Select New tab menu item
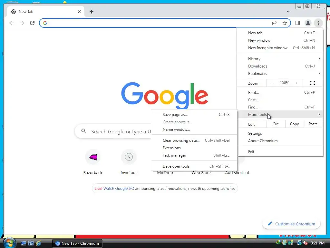Viewport: 330px width, 248px height. pos(280,33)
